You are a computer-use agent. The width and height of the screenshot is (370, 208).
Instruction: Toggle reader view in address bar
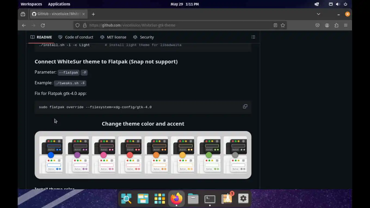click(275, 25)
